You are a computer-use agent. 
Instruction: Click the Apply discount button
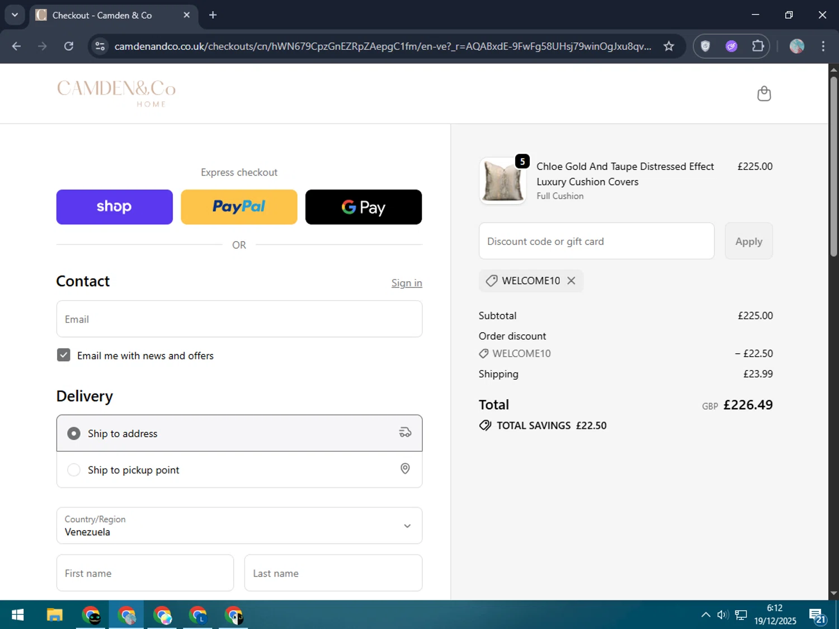748,241
